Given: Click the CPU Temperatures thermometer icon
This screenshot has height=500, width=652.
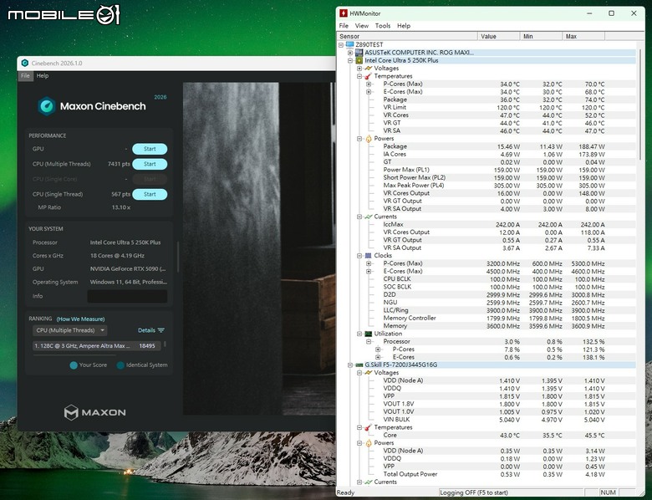Looking at the screenshot, I should (368, 76).
